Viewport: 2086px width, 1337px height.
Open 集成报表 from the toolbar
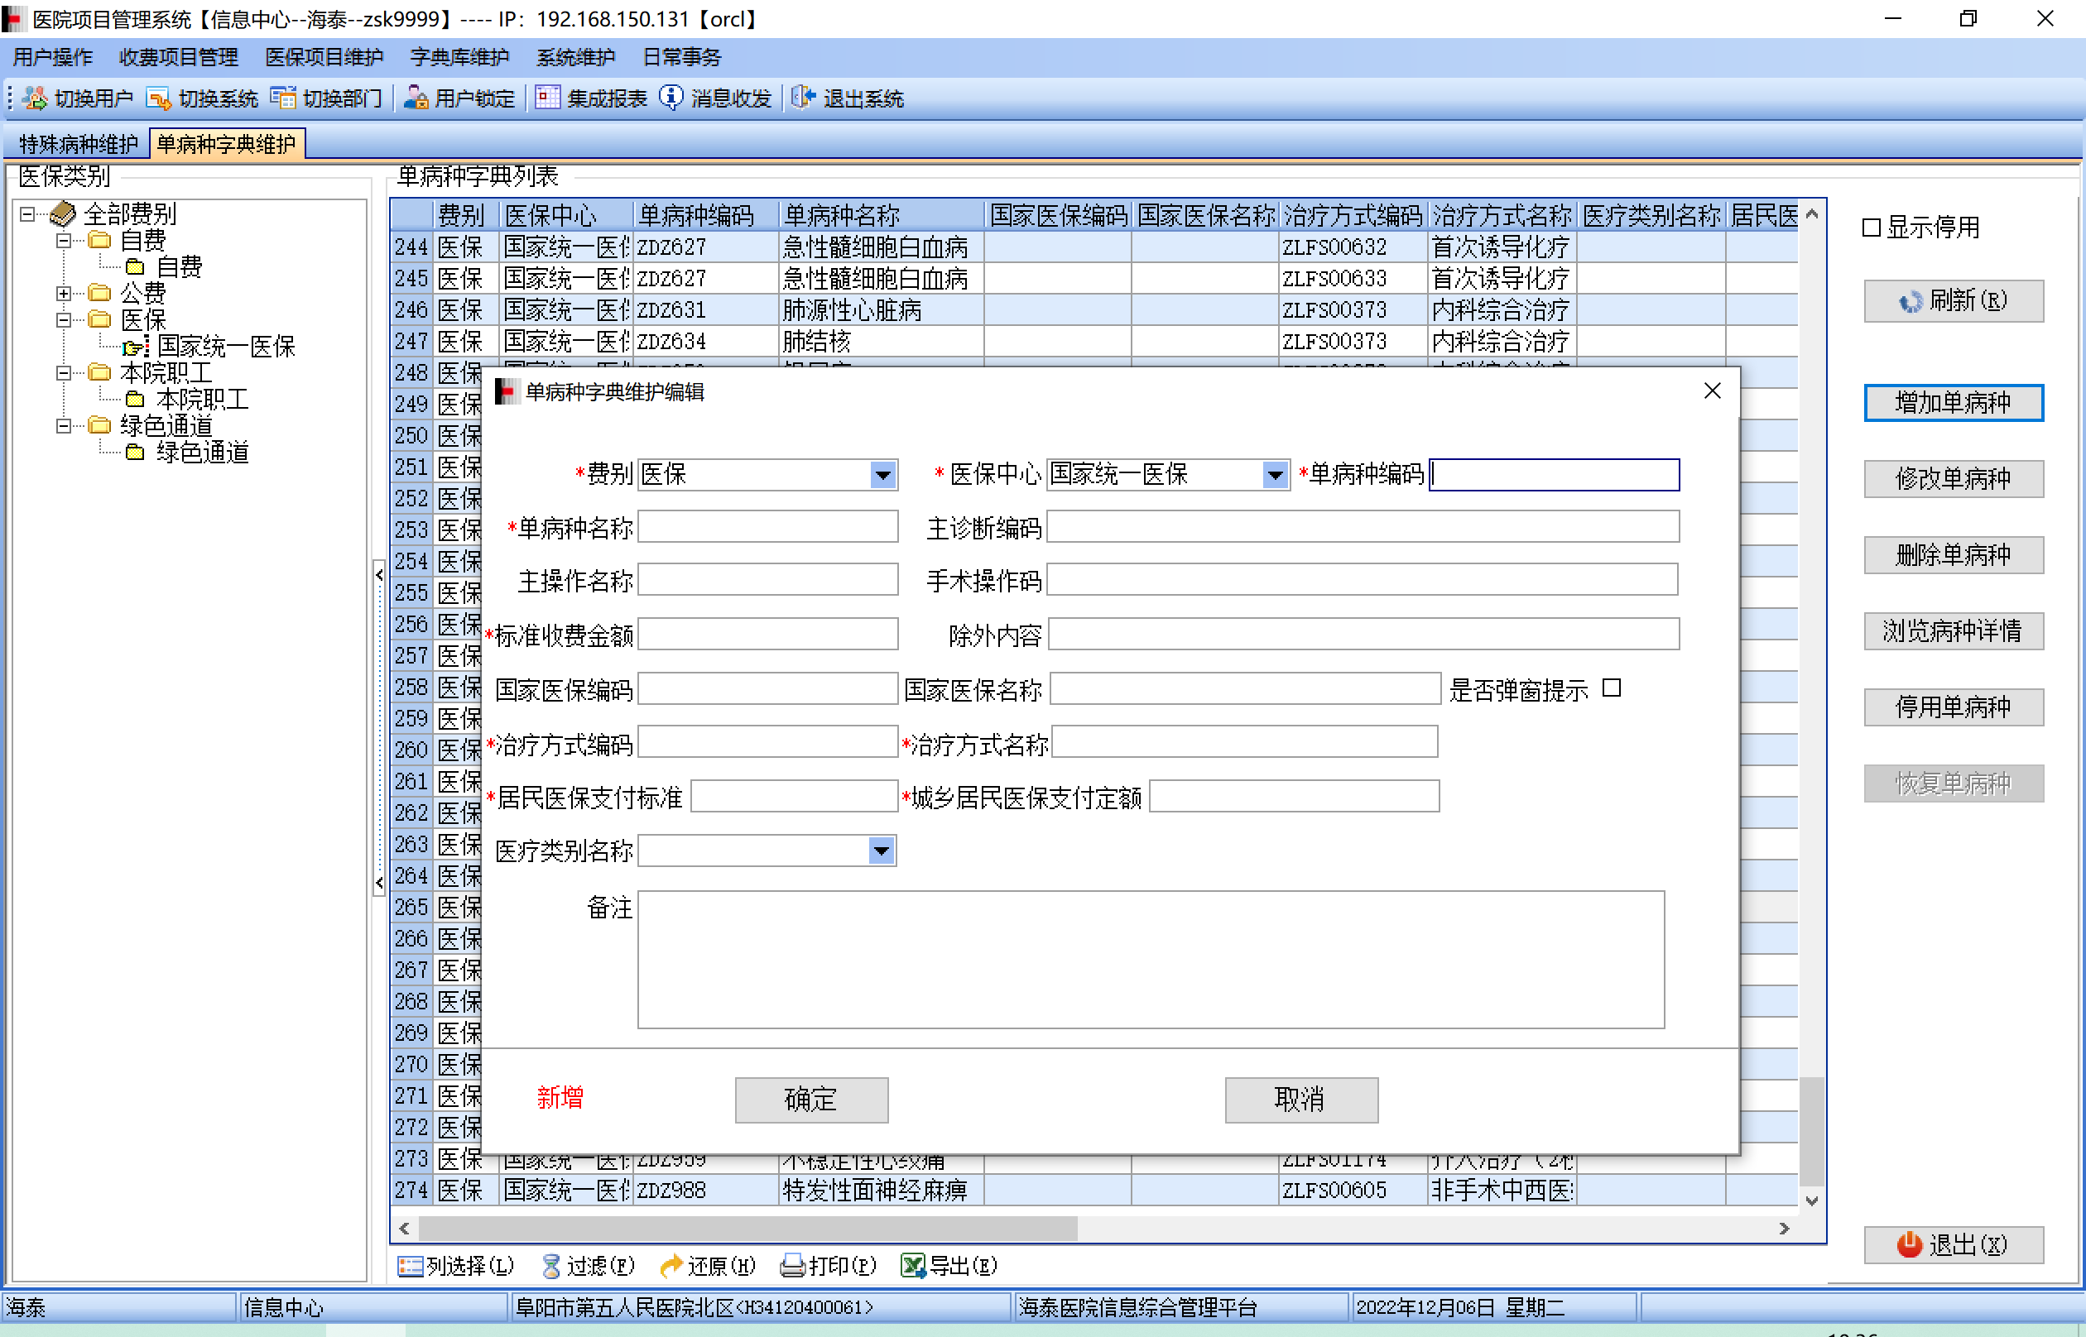tap(548, 98)
